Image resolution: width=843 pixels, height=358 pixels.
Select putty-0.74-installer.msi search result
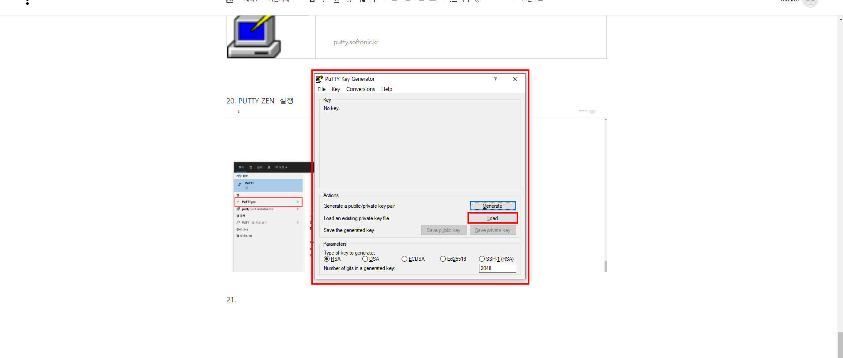(268, 209)
